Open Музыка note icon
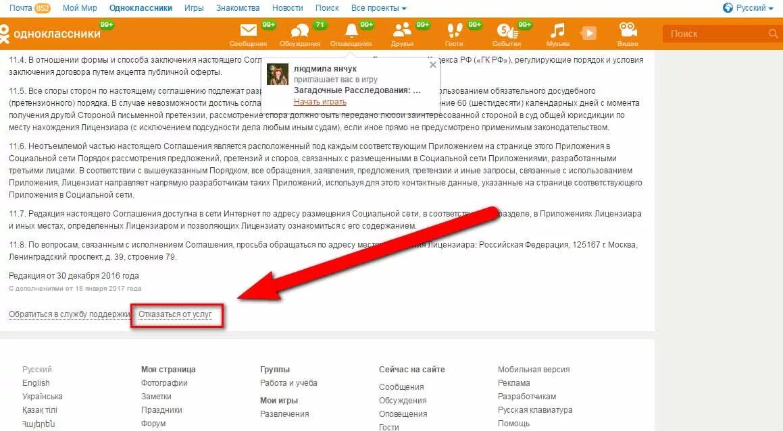The width and height of the screenshot is (783, 431). [x=557, y=30]
